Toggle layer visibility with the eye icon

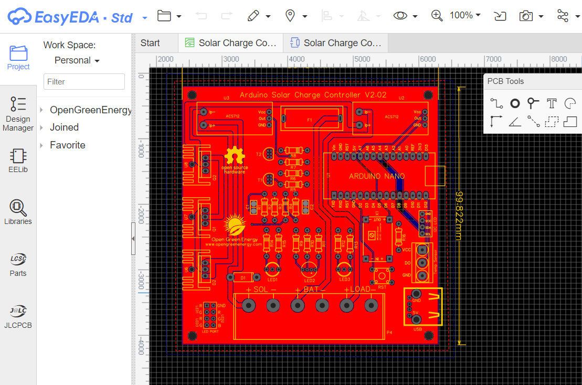[401, 16]
